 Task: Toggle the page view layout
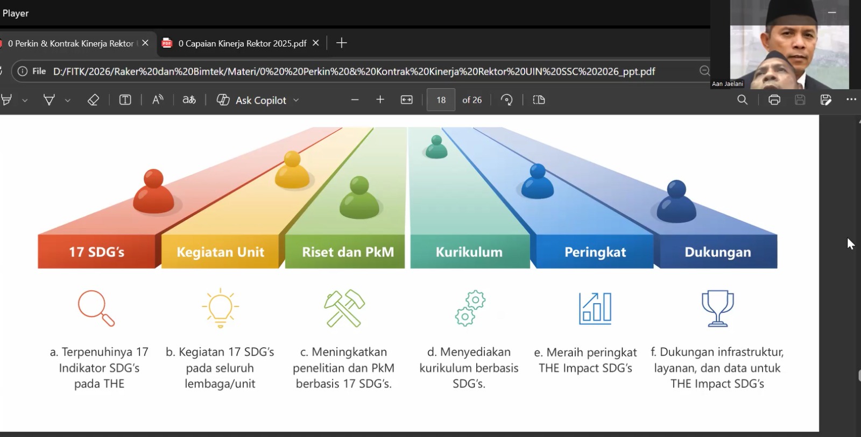(539, 100)
